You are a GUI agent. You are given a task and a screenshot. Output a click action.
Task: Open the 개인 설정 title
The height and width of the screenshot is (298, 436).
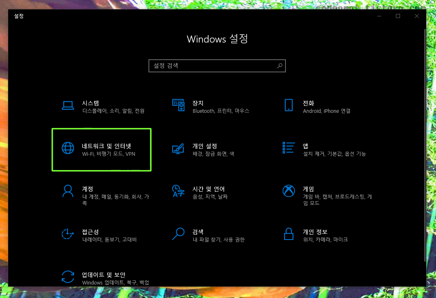coord(205,146)
